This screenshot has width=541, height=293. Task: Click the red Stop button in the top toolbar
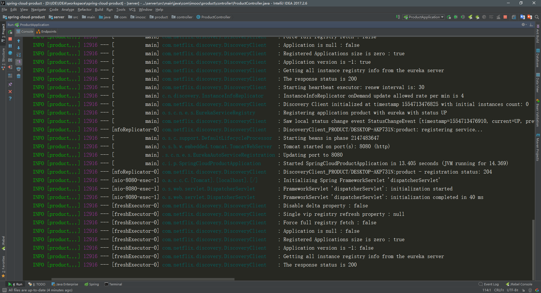click(x=505, y=17)
